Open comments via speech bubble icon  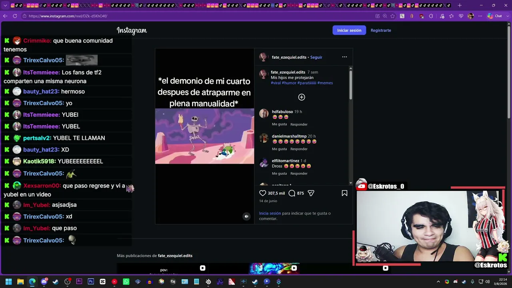(292, 193)
